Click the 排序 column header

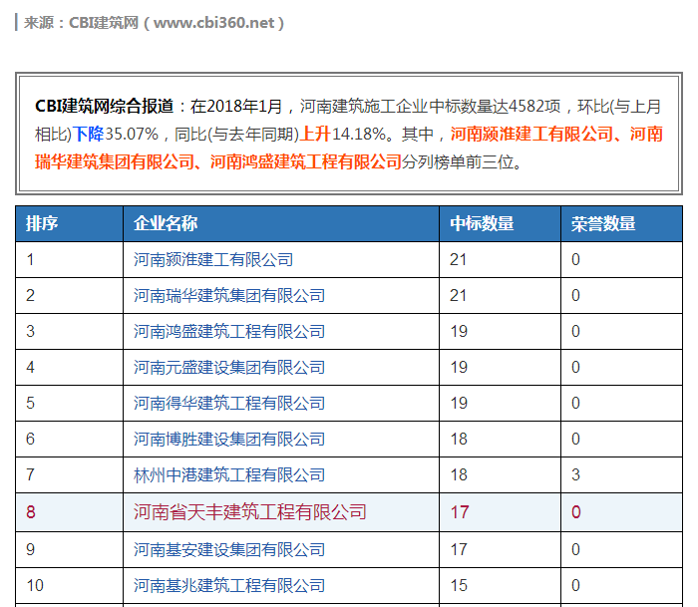pyautogui.click(x=42, y=224)
